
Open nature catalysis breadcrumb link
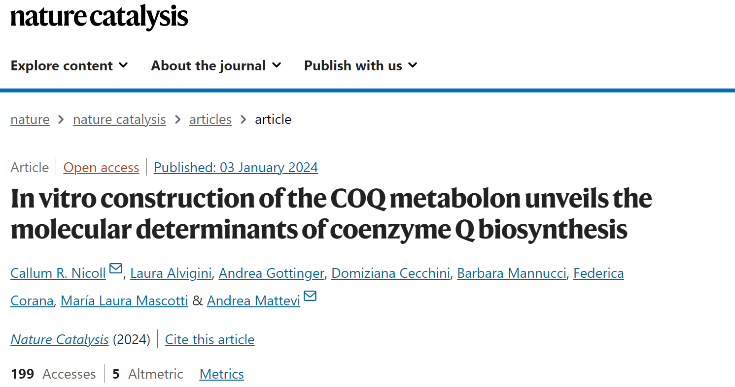coord(119,119)
